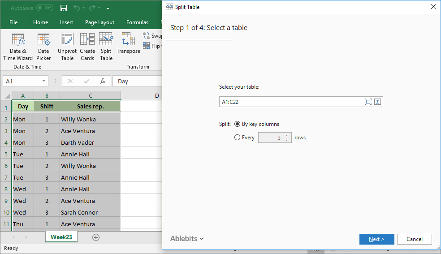
Task: Select column D header
Action: coord(142,95)
